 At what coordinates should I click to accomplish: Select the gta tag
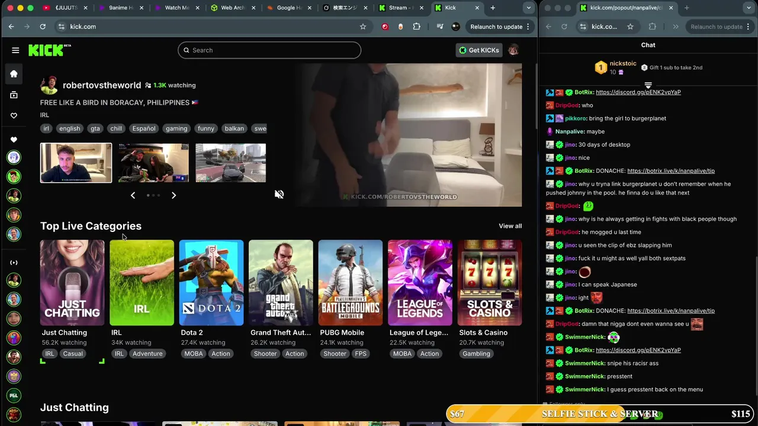coord(95,128)
